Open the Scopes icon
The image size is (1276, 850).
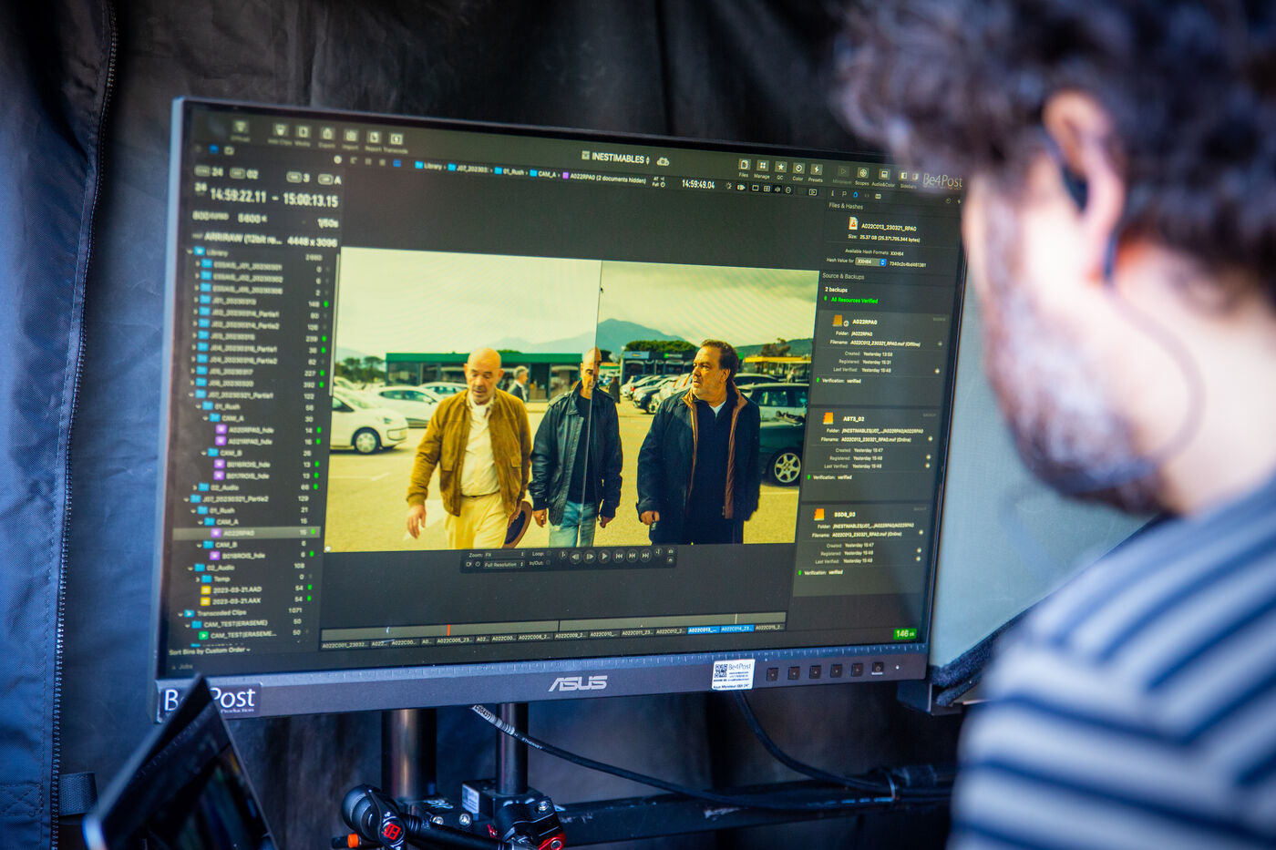tap(862, 174)
